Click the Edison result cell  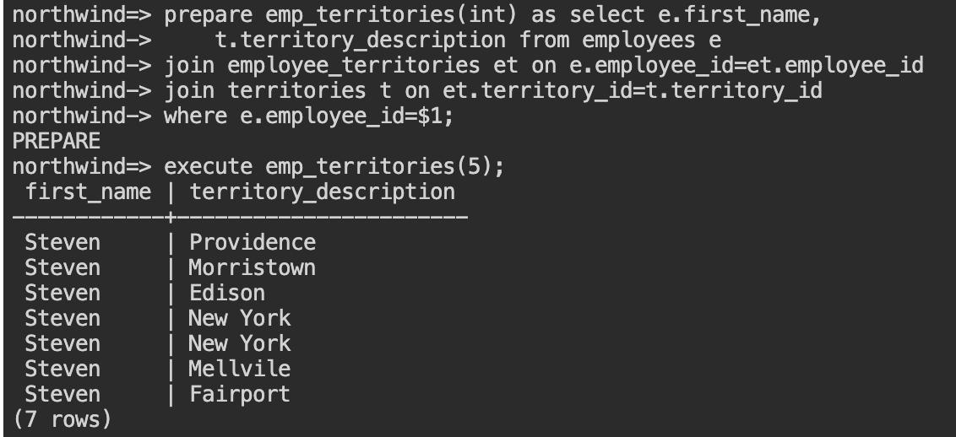point(227,294)
